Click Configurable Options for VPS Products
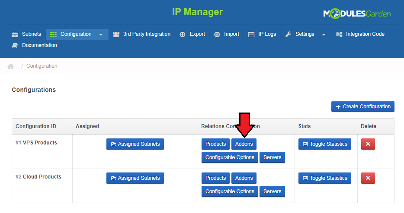 230,157
